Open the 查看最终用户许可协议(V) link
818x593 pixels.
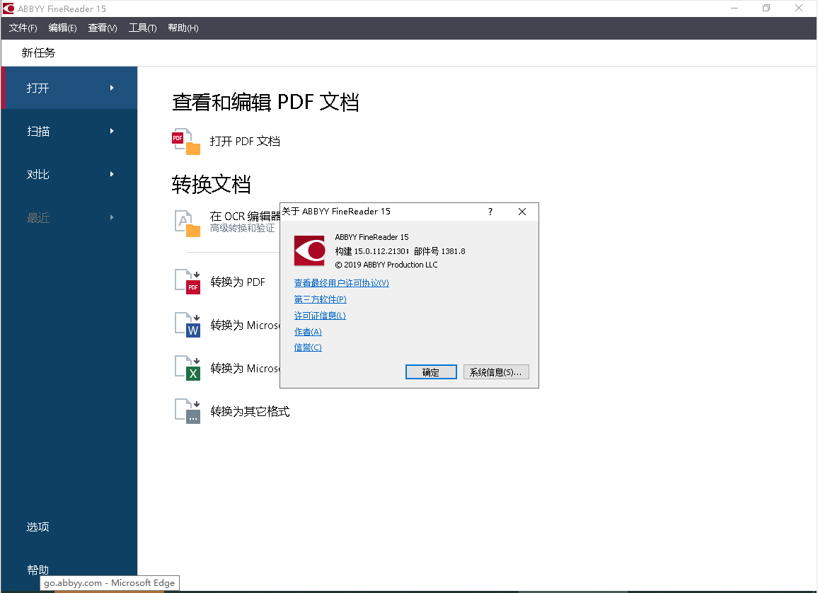pos(342,283)
